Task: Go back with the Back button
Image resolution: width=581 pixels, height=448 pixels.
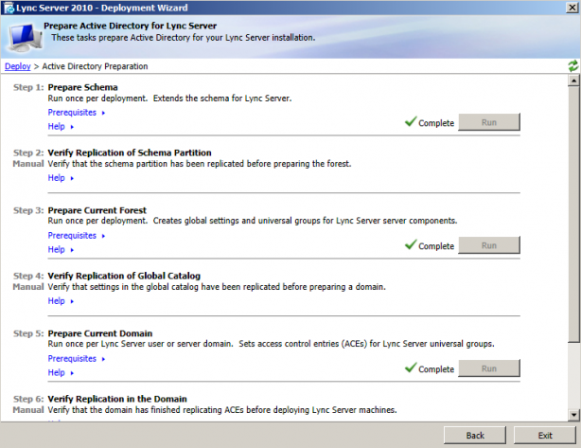Action: (475, 436)
